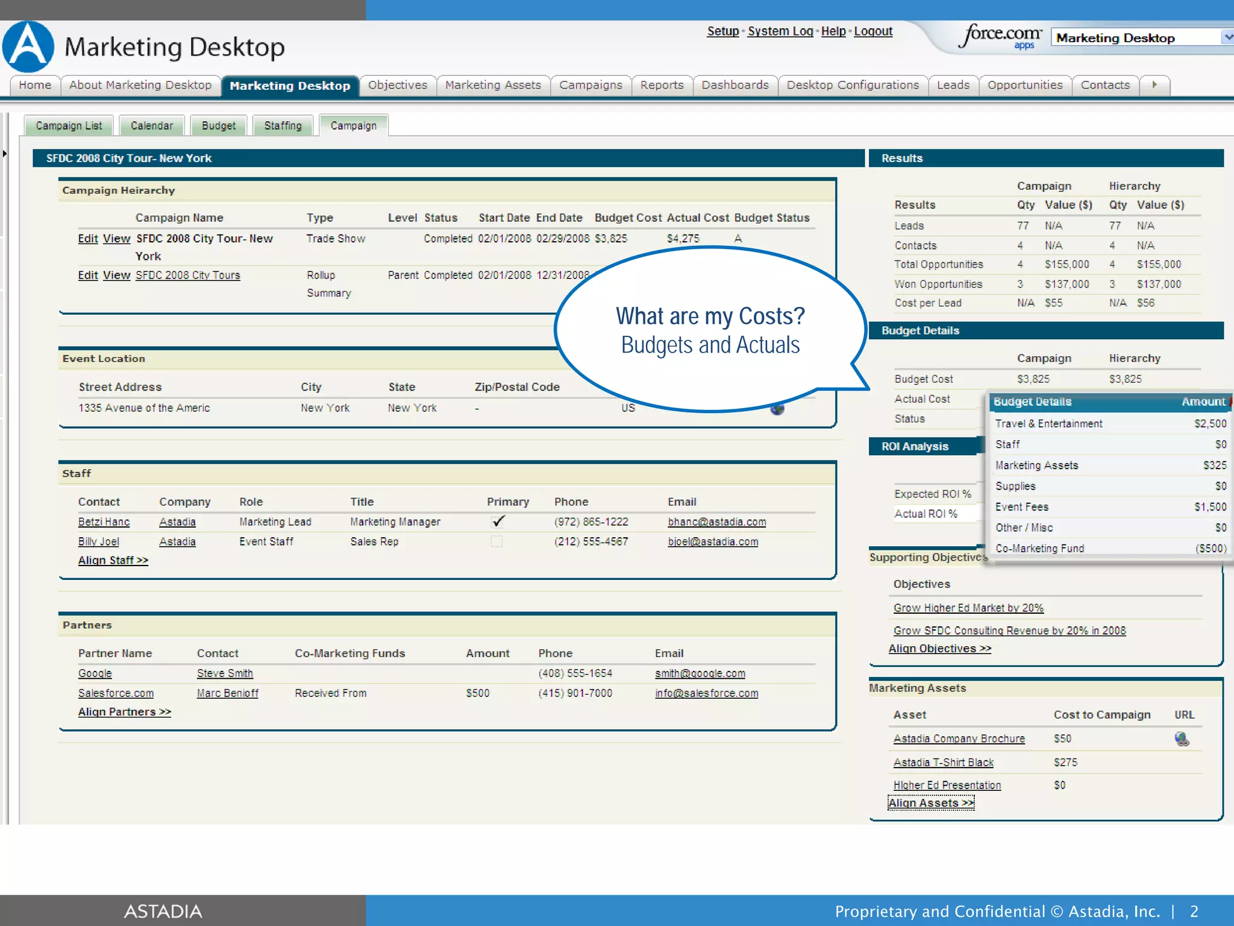Image resolution: width=1234 pixels, height=926 pixels.
Task: Open contact Marc Benioff
Action: coord(228,693)
